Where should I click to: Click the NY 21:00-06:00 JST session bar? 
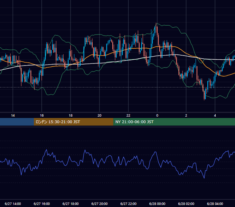click(x=174, y=122)
